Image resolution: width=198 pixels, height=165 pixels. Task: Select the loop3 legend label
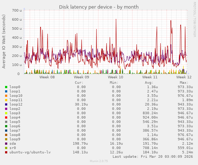pos(15,113)
